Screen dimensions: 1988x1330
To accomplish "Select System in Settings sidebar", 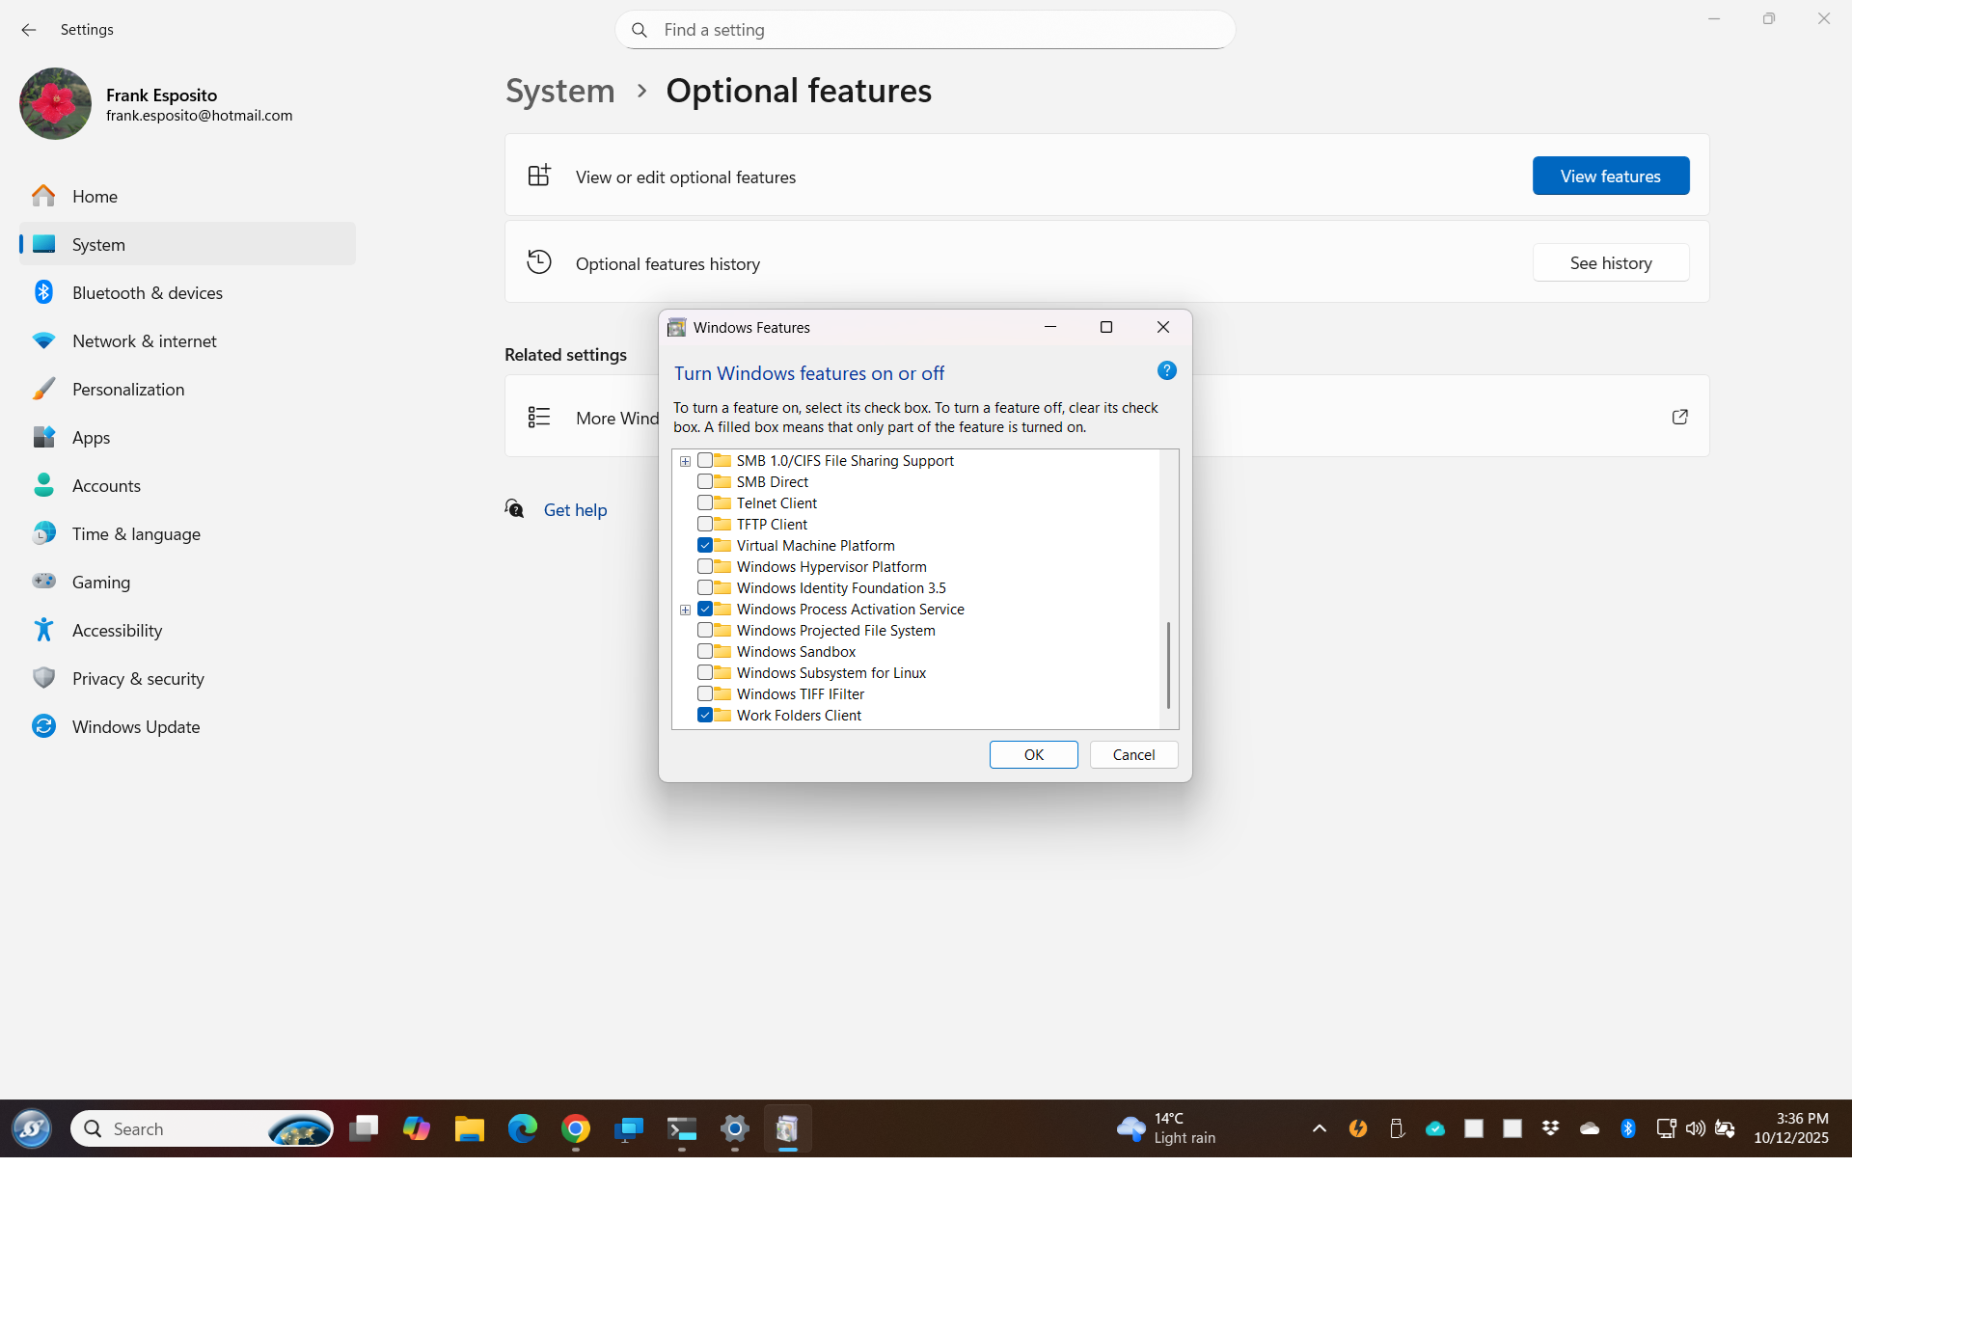I will (x=187, y=244).
